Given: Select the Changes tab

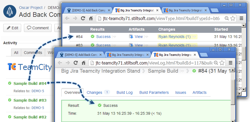Looking at the screenshot, I should [94, 92].
